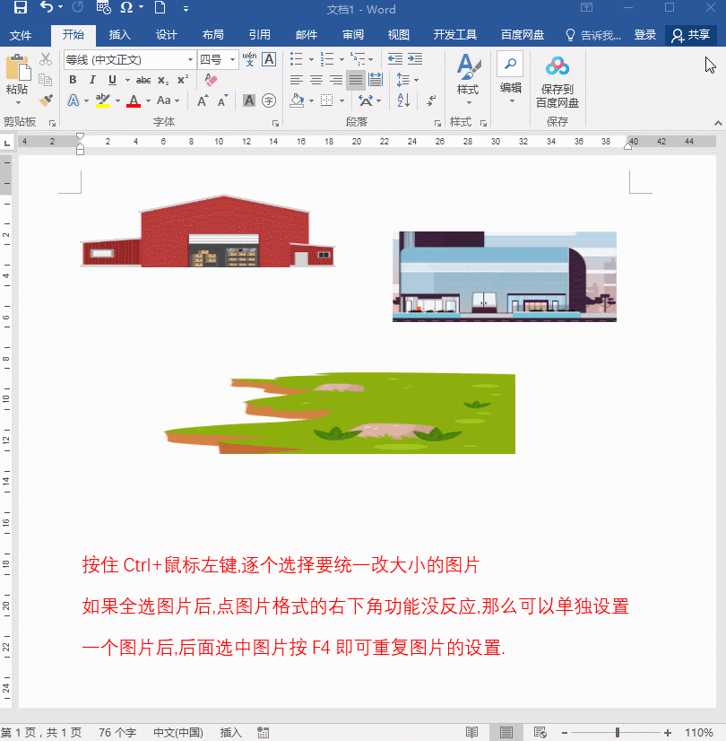Toggle Center alignment

pos(316,79)
